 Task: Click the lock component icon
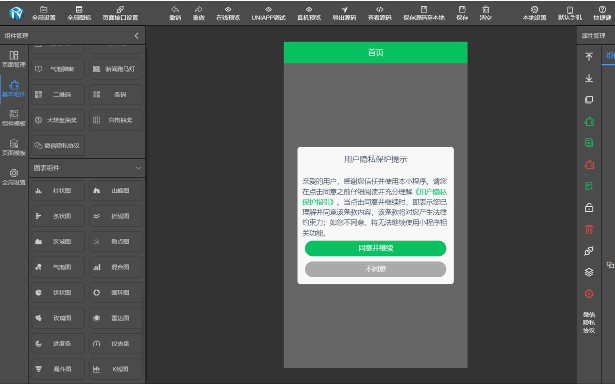tap(589, 207)
